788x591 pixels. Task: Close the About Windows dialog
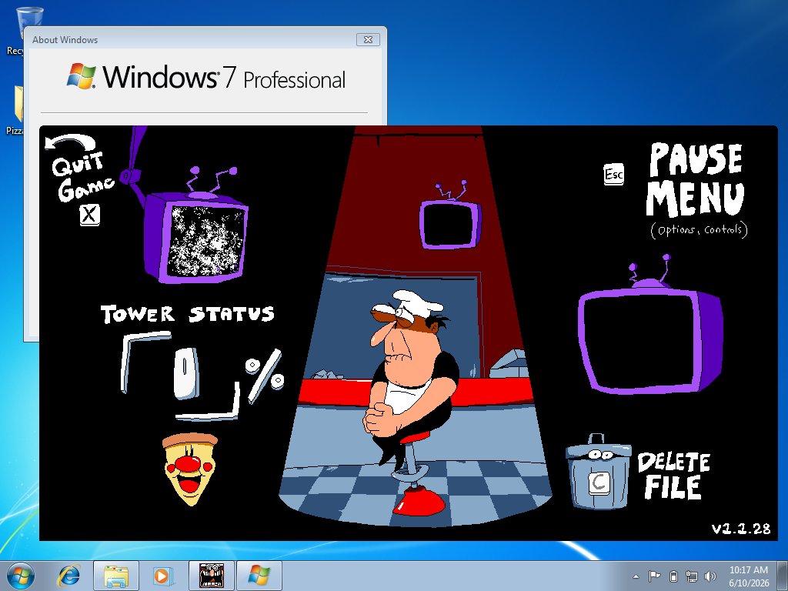368,40
